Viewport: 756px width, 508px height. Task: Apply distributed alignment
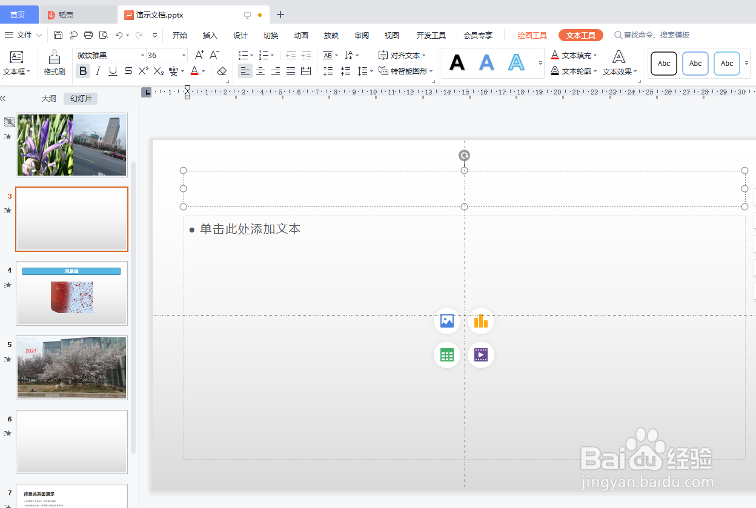tap(306, 71)
